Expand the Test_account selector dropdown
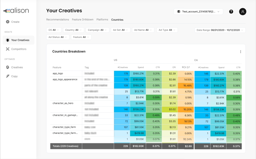Screen dimensions: 256x159 [x=198, y=12]
